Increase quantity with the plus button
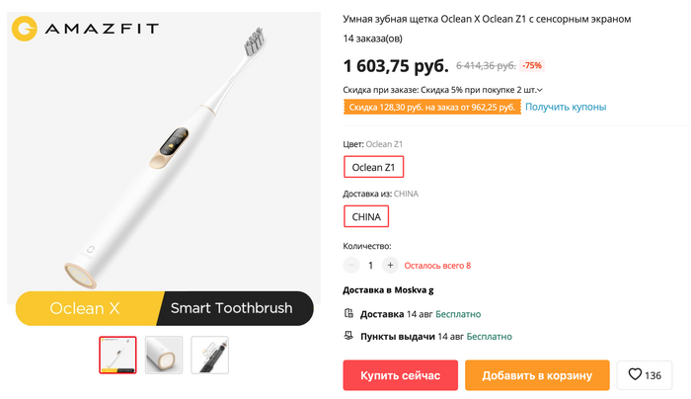691x399 pixels. [390, 265]
